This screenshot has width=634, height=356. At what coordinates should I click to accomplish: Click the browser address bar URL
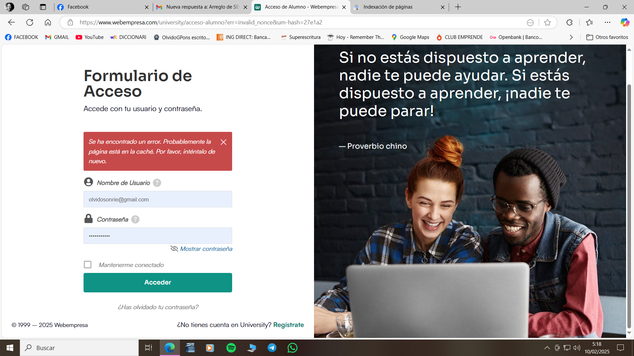201,22
